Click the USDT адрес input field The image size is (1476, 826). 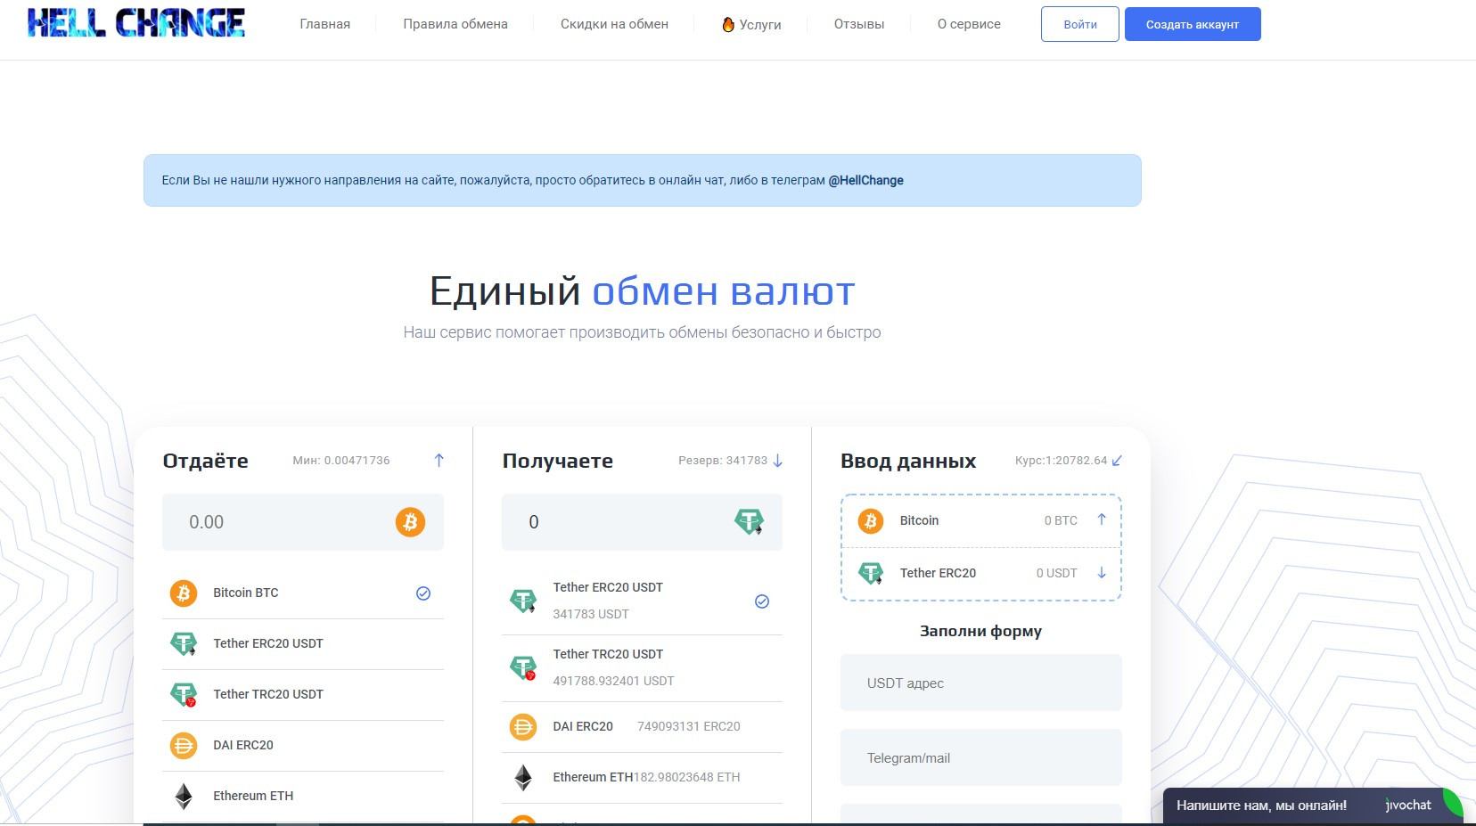click(981, 683)
